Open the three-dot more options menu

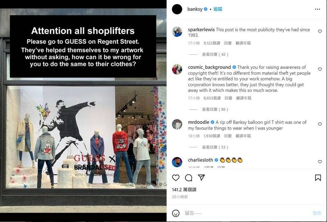[x=318, y=9]
